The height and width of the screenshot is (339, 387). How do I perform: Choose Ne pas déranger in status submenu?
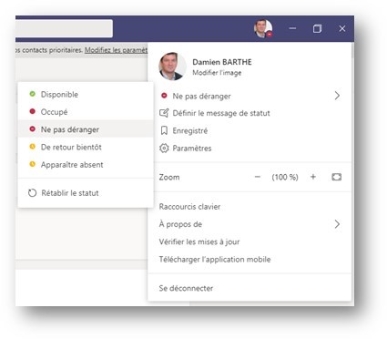pyautogui.click(x=86, y=129)
